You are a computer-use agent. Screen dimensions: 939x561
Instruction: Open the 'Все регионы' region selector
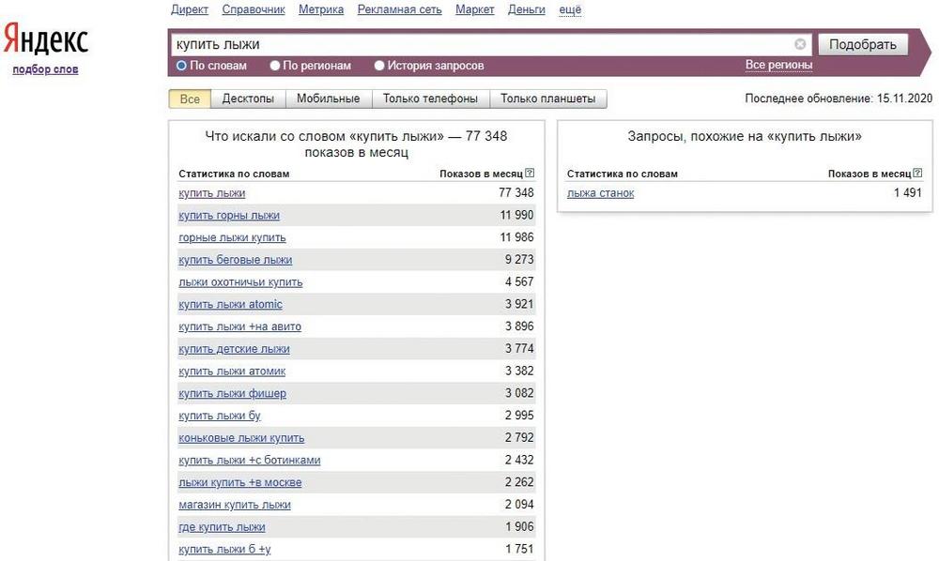pos(778,65)
